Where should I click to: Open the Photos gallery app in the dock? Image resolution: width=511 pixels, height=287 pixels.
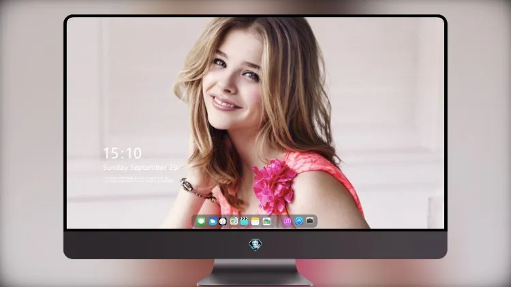[x=266, y=222]
